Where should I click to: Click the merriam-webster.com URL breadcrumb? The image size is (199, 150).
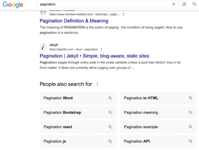pos(85,14)
